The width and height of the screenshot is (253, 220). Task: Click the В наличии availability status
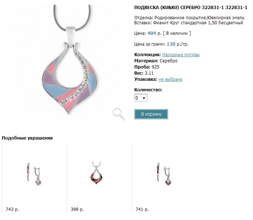[x=177, y=33]
